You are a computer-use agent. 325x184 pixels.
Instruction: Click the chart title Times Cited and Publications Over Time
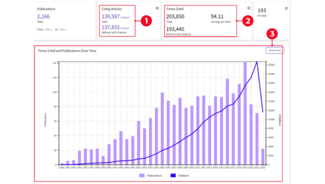point(67,51)
